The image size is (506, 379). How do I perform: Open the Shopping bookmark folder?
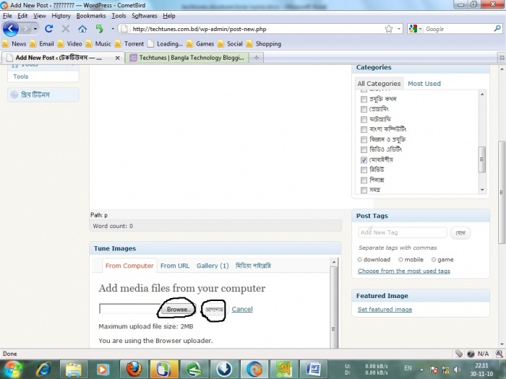[264, 44]
